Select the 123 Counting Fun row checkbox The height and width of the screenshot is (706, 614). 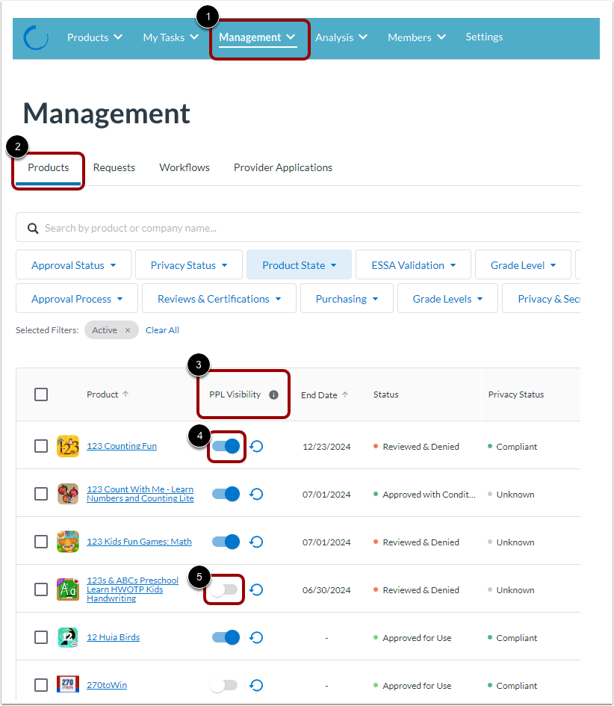[41, 446]
